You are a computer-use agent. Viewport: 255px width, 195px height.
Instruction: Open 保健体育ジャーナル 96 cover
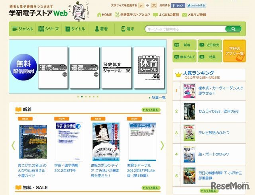[116, 68]
